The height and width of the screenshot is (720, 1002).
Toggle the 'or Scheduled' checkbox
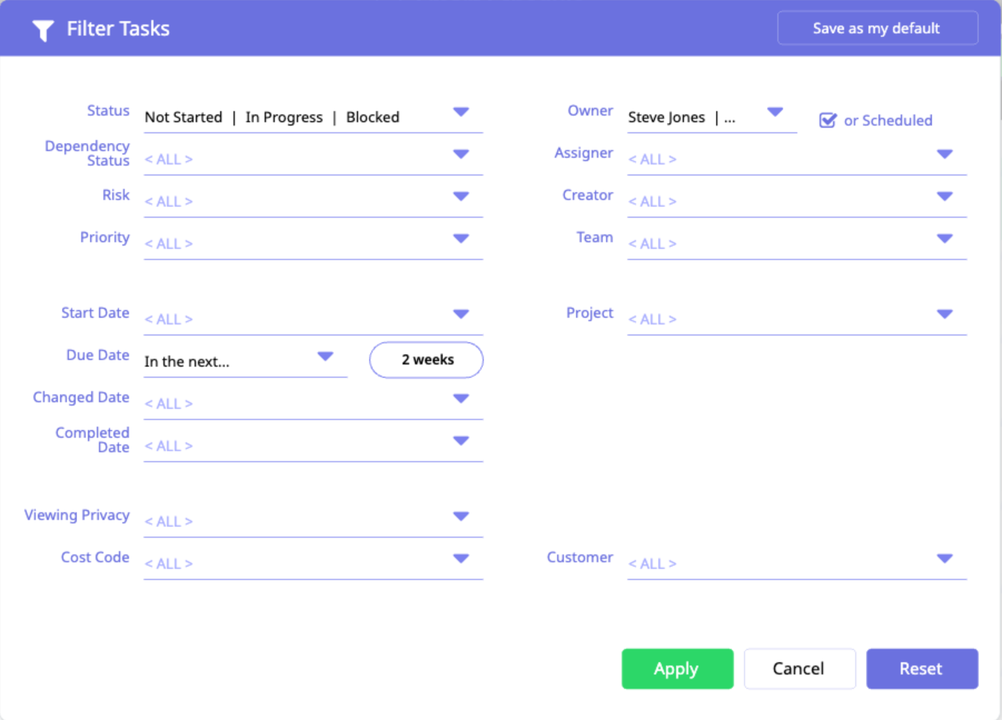click(x=827, y=120)
